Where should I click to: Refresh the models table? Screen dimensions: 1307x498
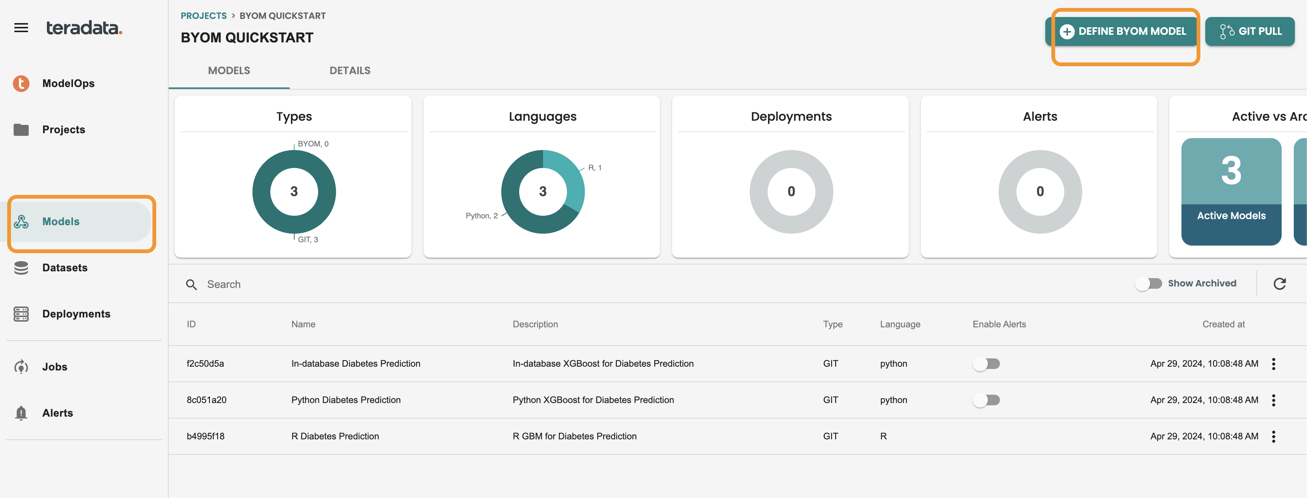(x=1280, y=283)
